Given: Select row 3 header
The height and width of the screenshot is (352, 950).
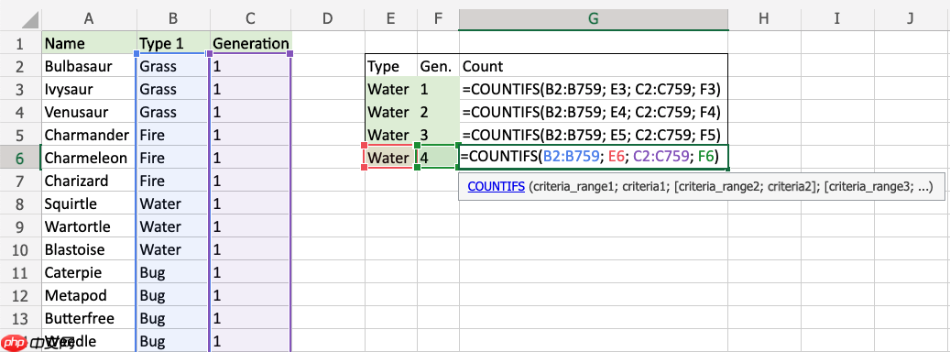Looking at the screenshot, I should click(19, 89).
